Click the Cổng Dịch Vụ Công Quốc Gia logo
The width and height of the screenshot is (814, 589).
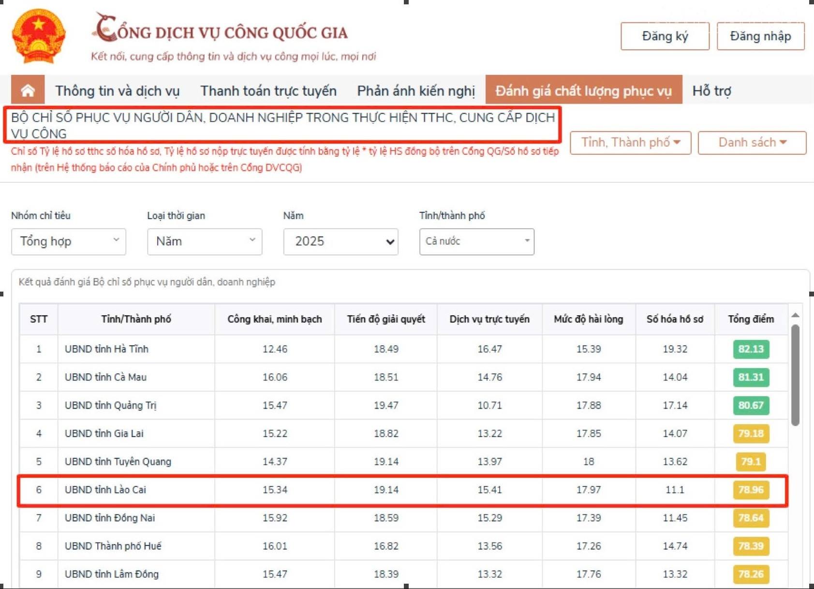[234, 37]
